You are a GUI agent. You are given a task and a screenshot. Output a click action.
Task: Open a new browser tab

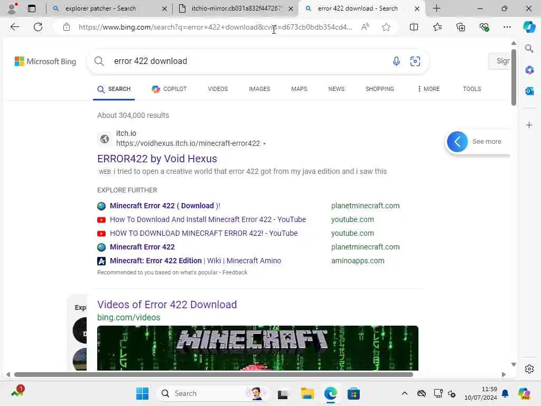pyautogui.click(x=436, y=8)
